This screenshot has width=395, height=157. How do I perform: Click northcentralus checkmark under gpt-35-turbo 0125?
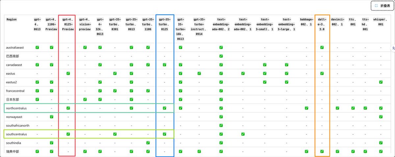pyautogui.click(x=165, y=108)
